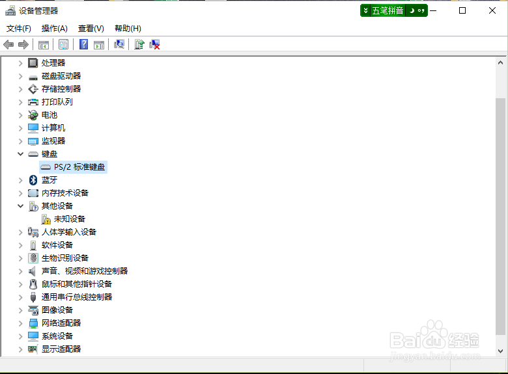This screenshot has width=508, height=374.
Task: Click the Back arrow toolbar icon
Action: (x=8, y=44)
